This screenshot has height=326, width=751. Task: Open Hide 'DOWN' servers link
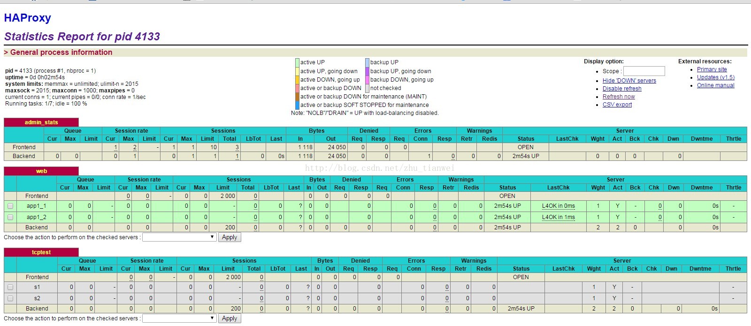pos(629,81)
